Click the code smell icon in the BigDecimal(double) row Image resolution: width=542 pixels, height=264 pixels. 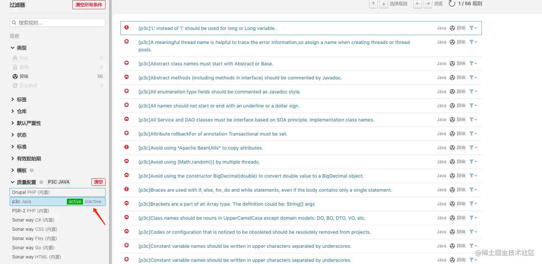(452, 176)
